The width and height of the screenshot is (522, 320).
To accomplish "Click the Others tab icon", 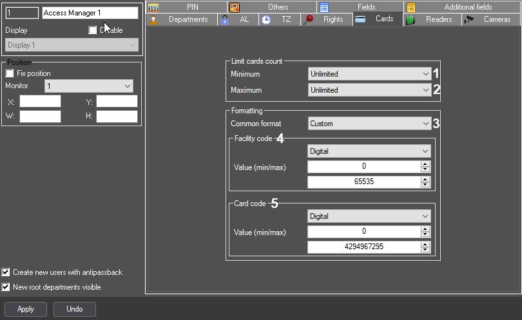I will (x=235, y=8).
